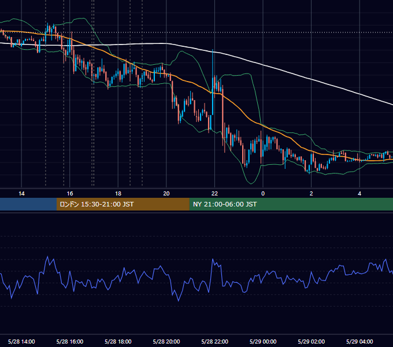
Task: Click the 5/29 00:00 indicator time label
Action: (263, 341)
